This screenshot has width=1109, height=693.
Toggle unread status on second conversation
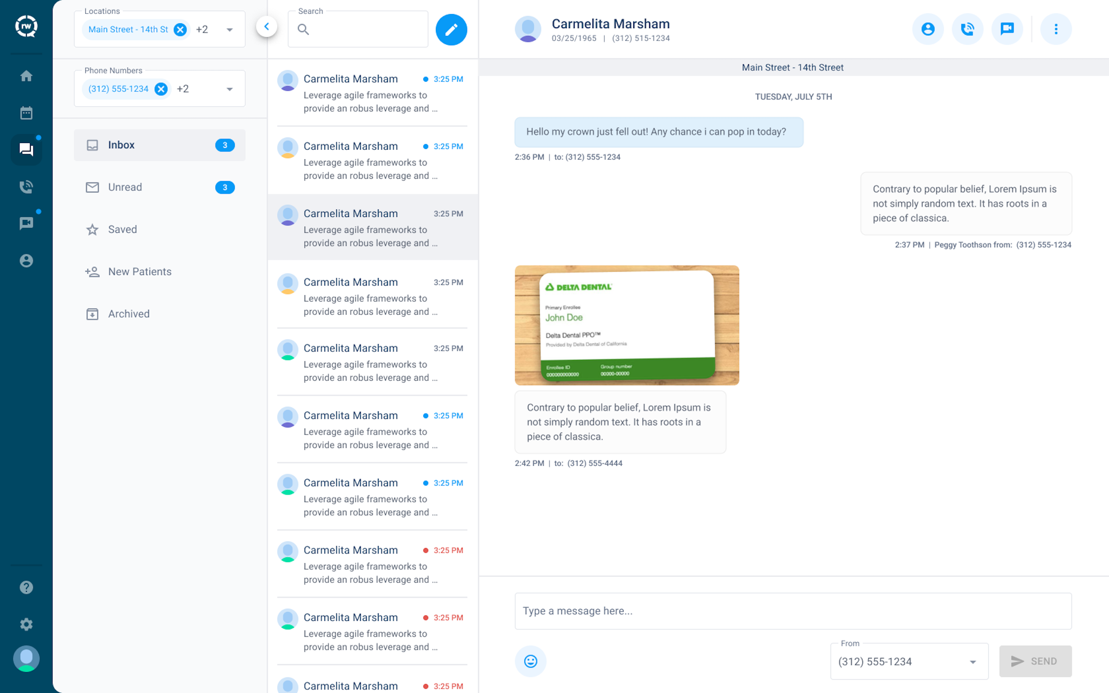click(x=424, y=146)
